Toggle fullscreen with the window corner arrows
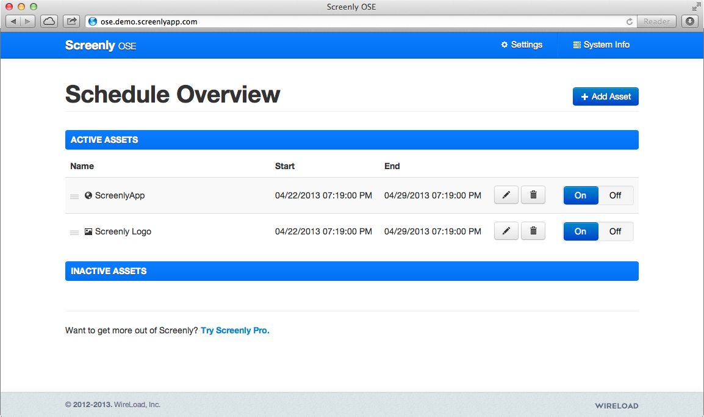 tap(696, 7)
